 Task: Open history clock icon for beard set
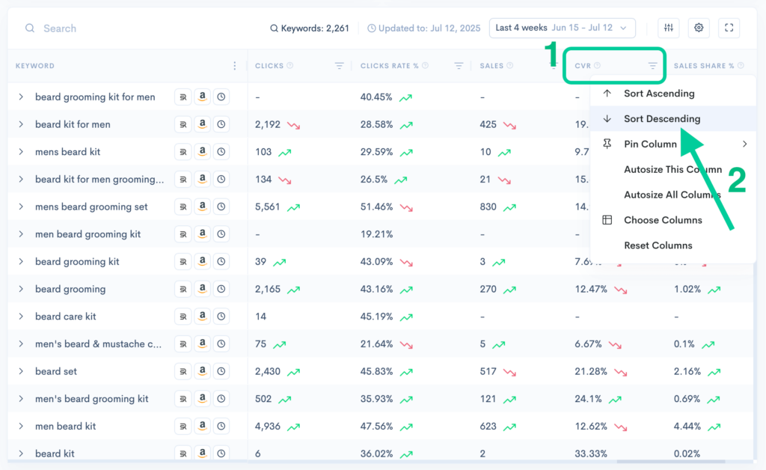click(x=221, y=371)
